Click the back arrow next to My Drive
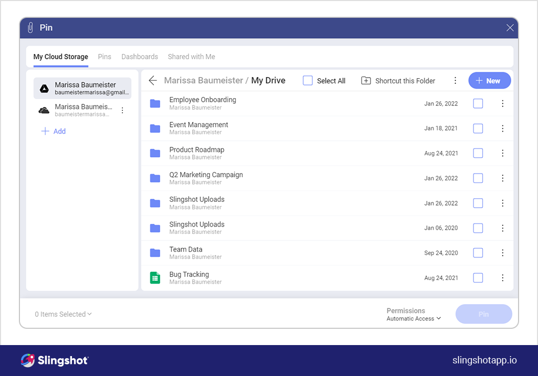The height and width of the screenshot is (376, 538). coord(152,80)
